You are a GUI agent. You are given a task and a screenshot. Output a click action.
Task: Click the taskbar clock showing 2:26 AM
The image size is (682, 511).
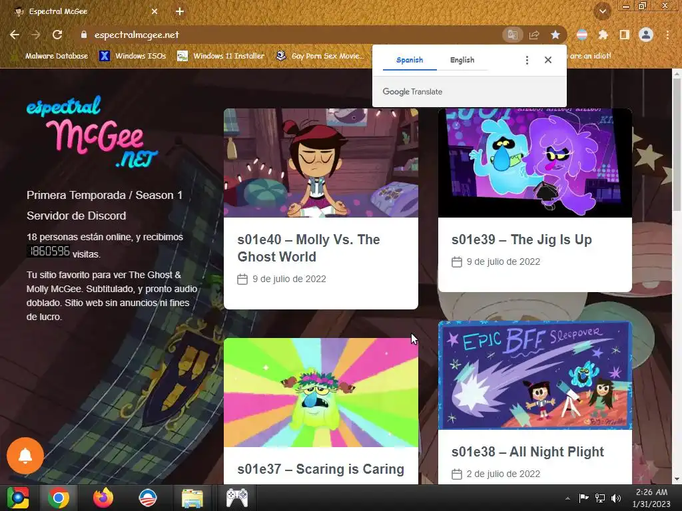tap(651, 498)
